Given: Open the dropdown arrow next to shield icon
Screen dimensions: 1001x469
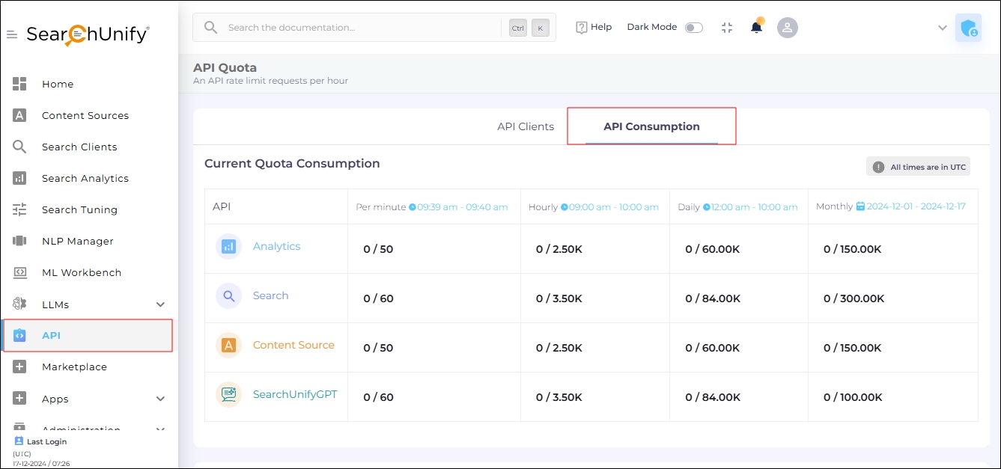Looking at the screenshot, I should (942, 28).
